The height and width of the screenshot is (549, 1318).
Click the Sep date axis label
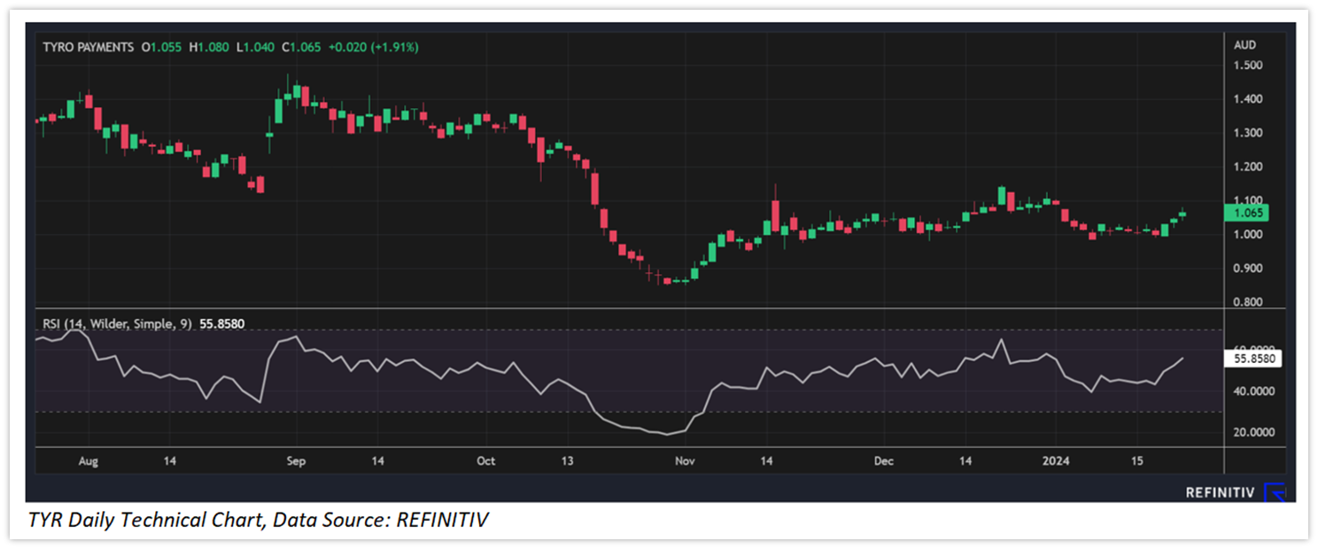[x=296, y=461]
